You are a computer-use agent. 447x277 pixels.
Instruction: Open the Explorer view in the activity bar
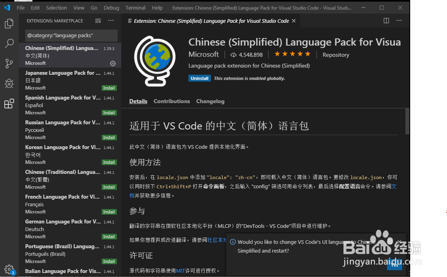[x=9, y=24]
